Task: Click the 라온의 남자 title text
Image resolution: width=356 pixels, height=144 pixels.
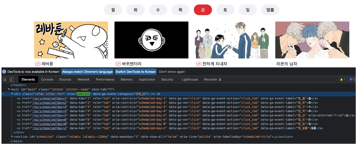Action: [x=287, y=64]
